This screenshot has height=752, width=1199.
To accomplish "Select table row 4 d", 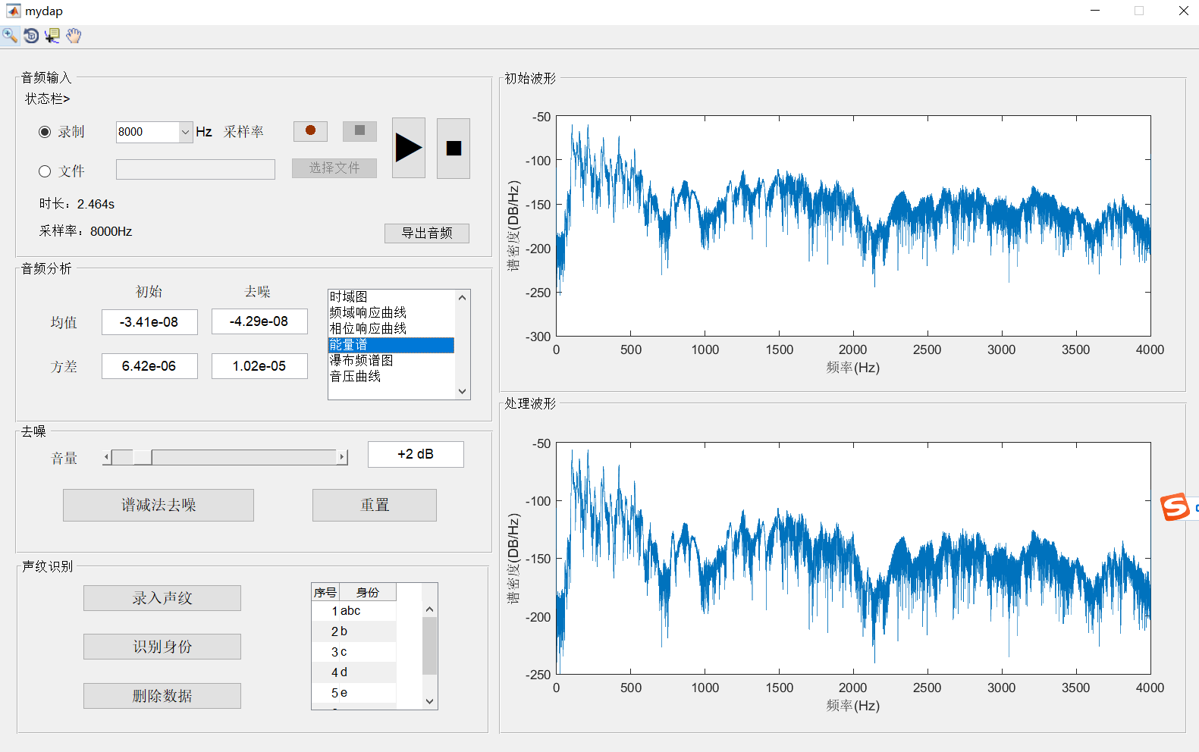I will [354, 672].
